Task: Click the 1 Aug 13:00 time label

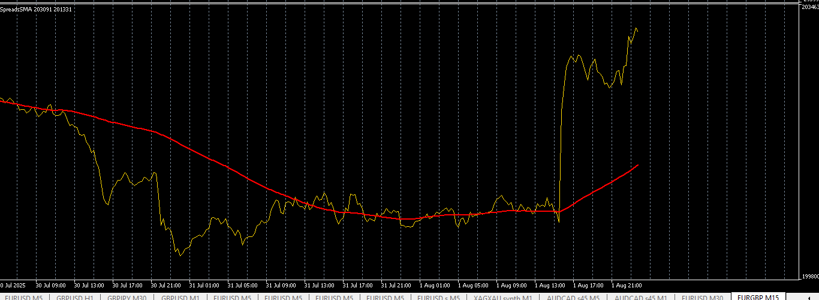Action: coord(550,285)
